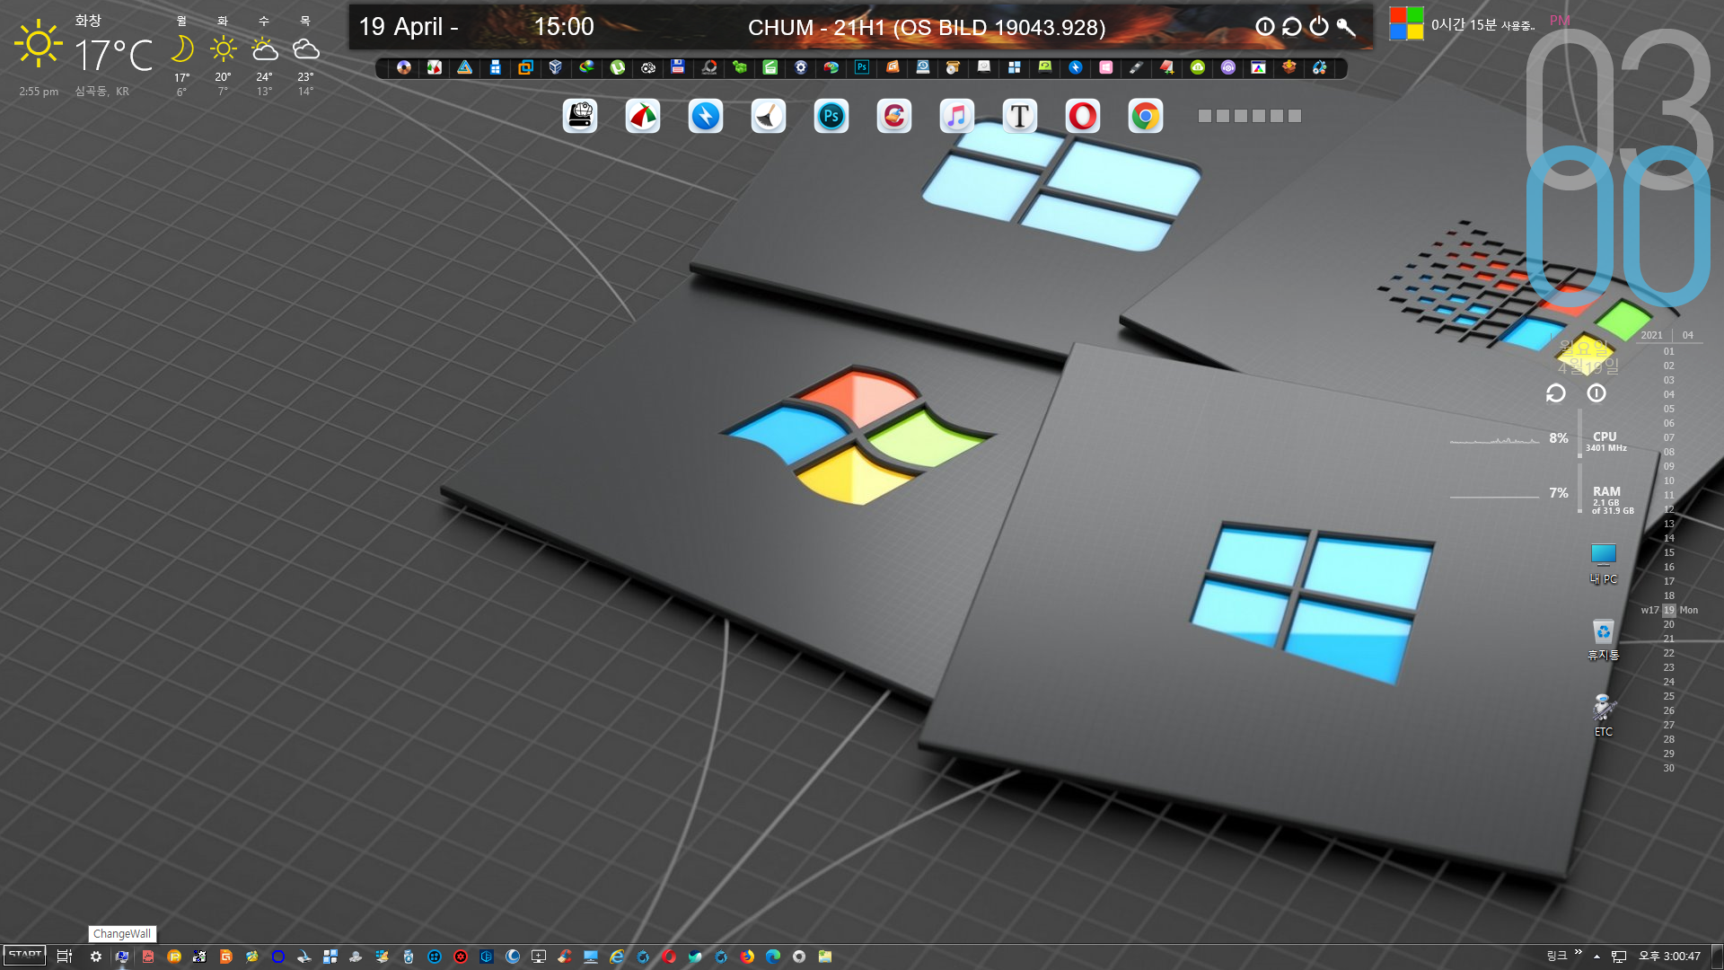
Task: Show hidden system tray icons
Action: pyautogui.click(x=1597, y=957)
